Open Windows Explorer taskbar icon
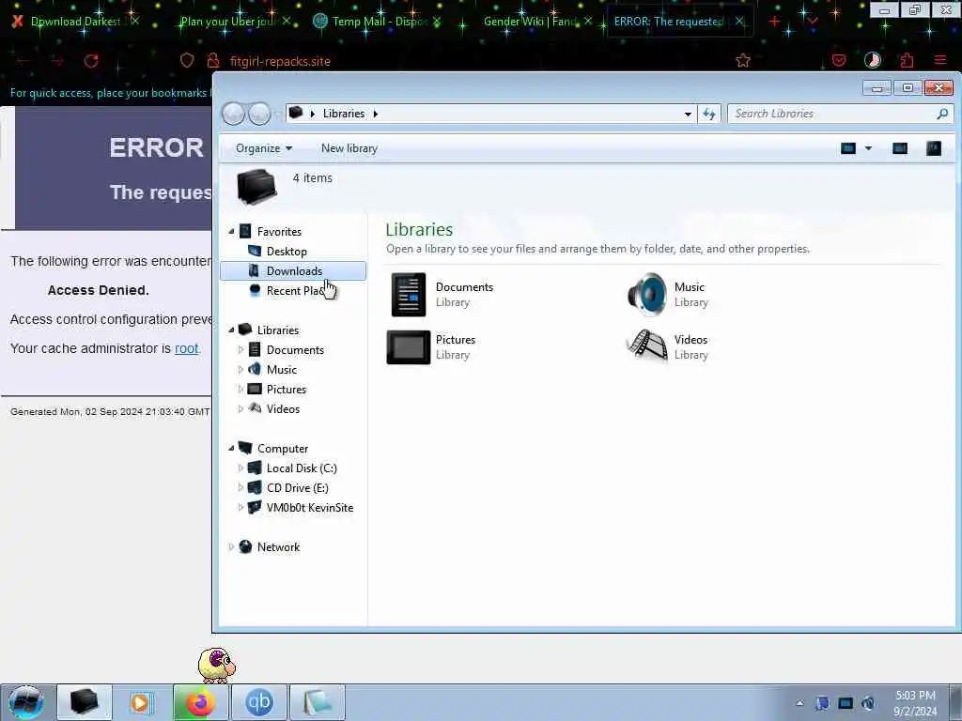This screenshot has height=721, width=962. pos(85,702)
